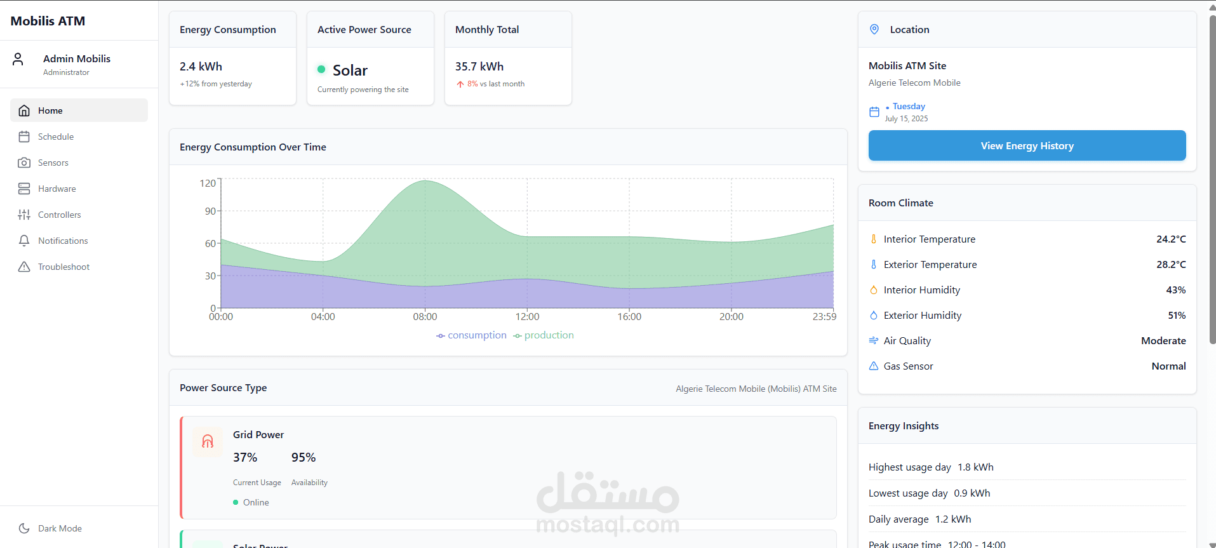Screen dimensions: 1216x548
Task: Click the Moderate air quality value
Action: click(1163, 340)
